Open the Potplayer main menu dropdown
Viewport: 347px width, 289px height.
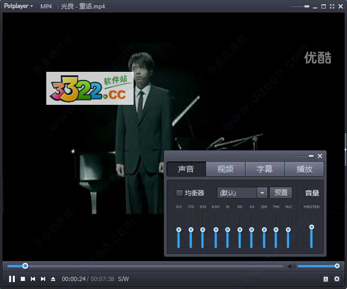(19, 6)
